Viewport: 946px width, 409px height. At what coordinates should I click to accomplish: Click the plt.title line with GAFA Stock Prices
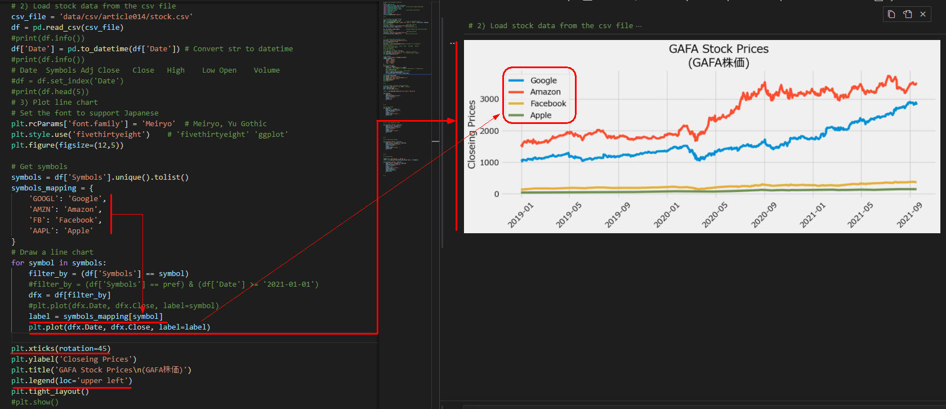coord(101,370)
